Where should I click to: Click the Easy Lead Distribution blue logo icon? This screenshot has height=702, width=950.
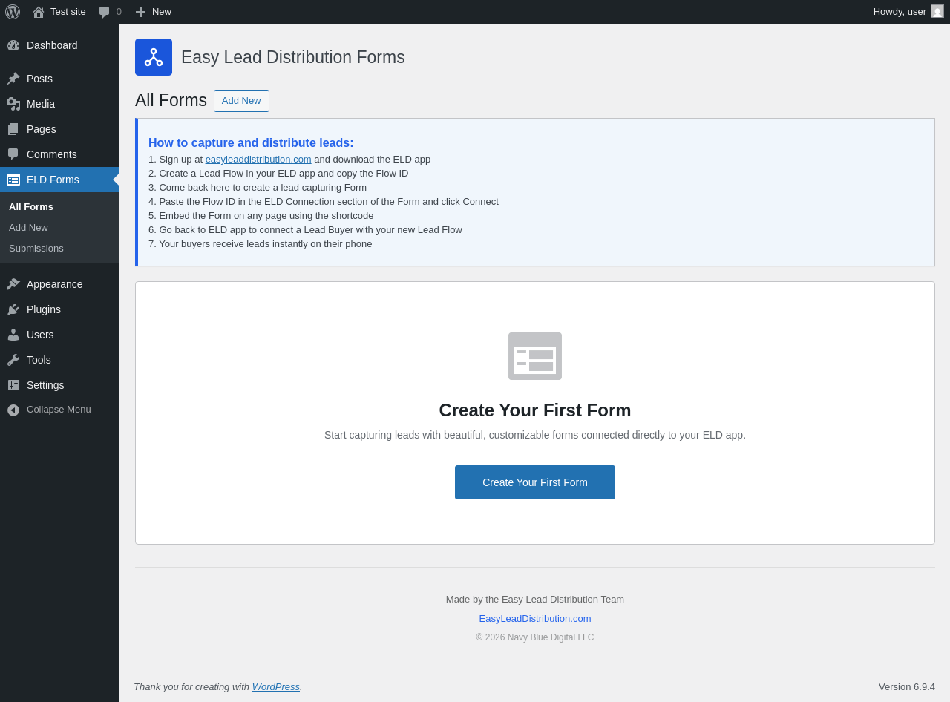154,57
